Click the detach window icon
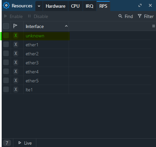 [140, 5]
